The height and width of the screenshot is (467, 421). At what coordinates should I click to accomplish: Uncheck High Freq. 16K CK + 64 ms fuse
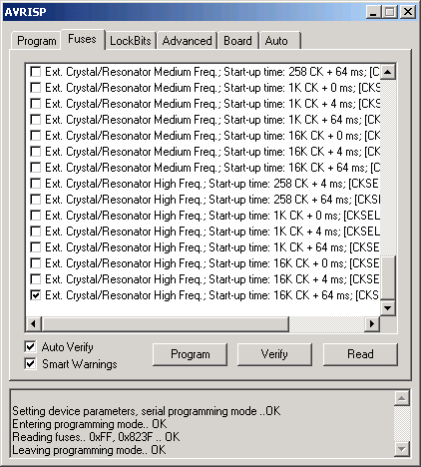pos(35,295)
